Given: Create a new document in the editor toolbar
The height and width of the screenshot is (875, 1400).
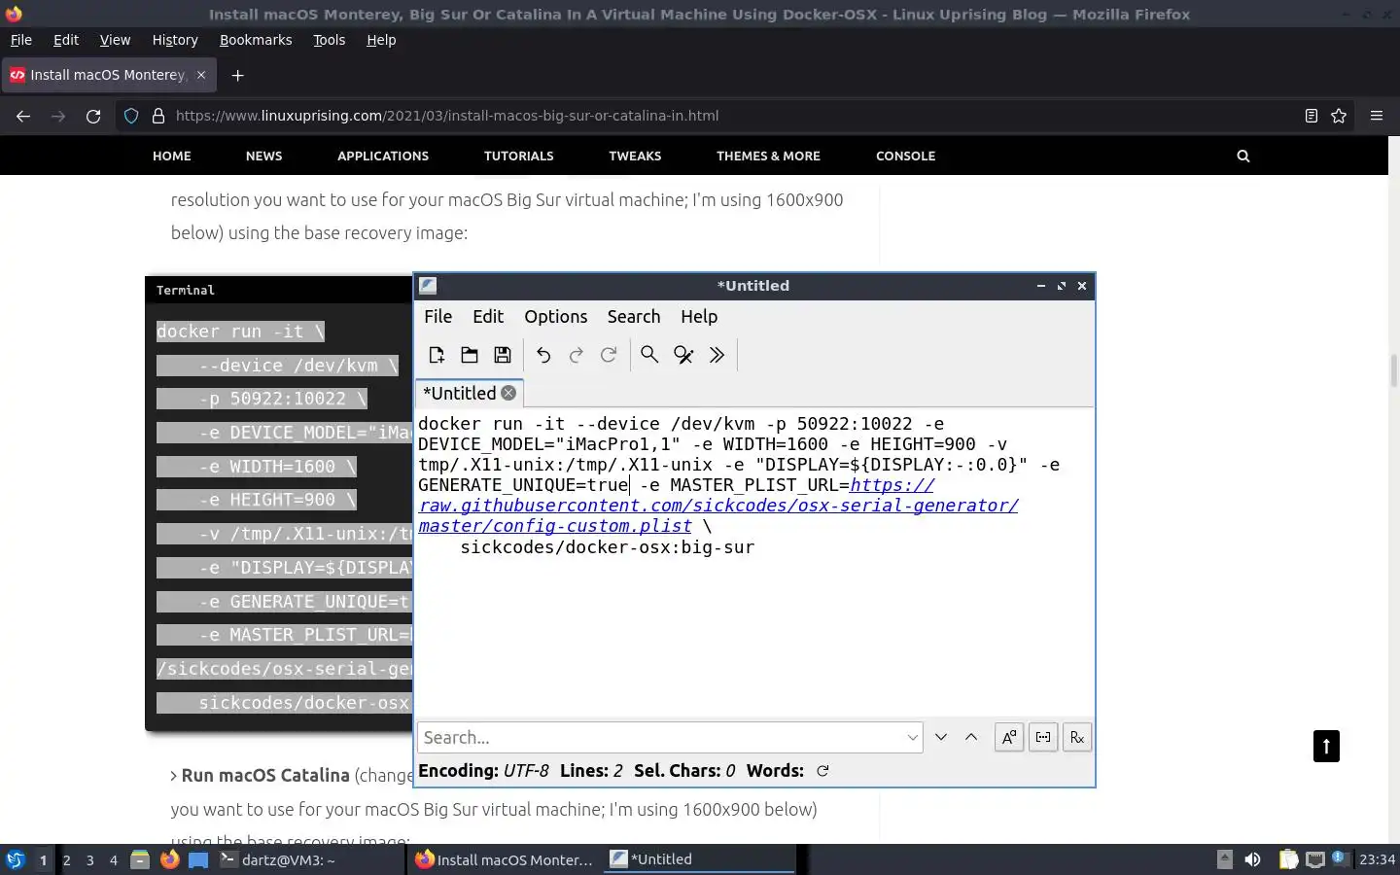Looking at the screenshot, I should (x=437, y=355).
